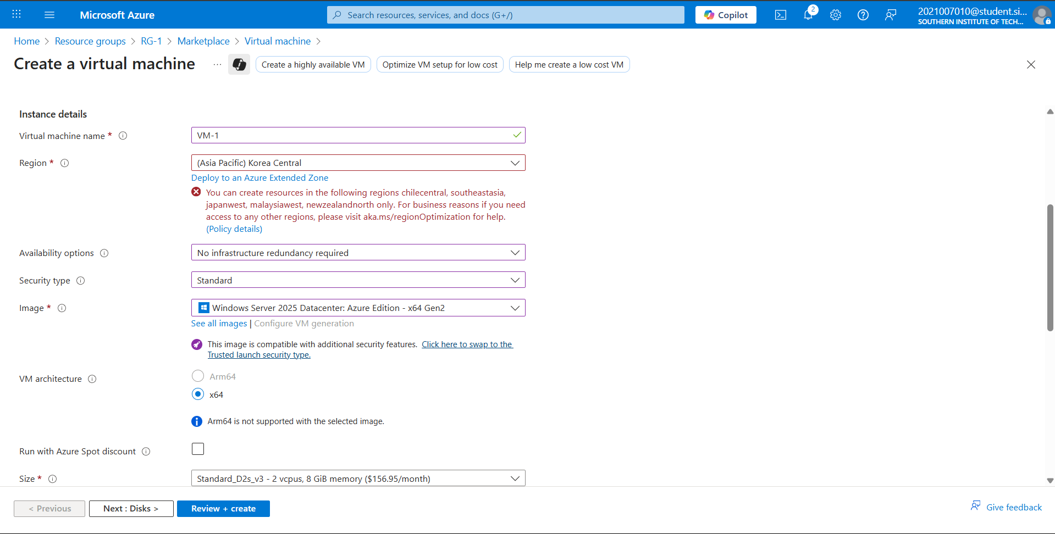This screenshot has height=534, width=1055.
Task: Go to Virtual machine breadcrumb
Action: coord(278,41)
